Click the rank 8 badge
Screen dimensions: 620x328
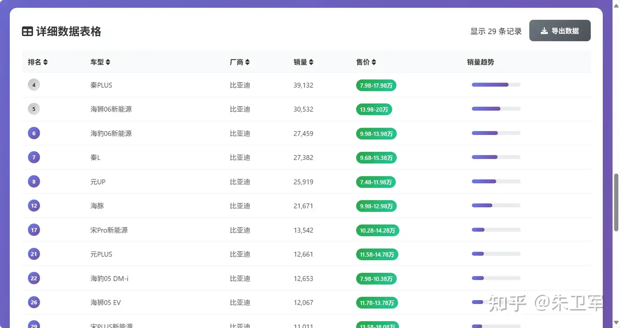(34, 181)
